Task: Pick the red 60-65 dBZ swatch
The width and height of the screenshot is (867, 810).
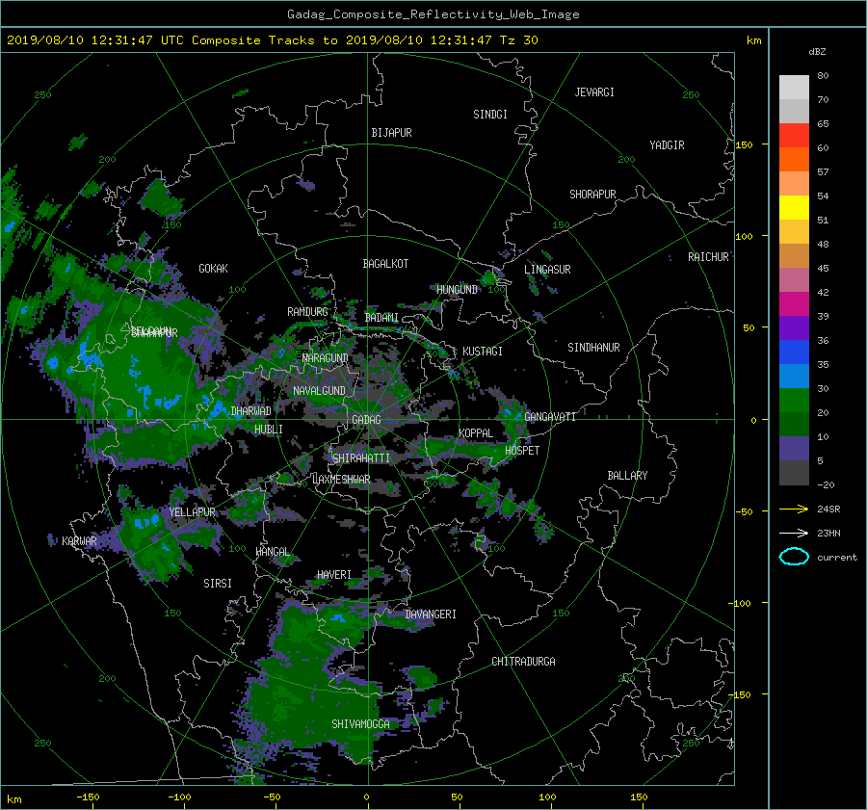Action: click(x=794, y=136)
